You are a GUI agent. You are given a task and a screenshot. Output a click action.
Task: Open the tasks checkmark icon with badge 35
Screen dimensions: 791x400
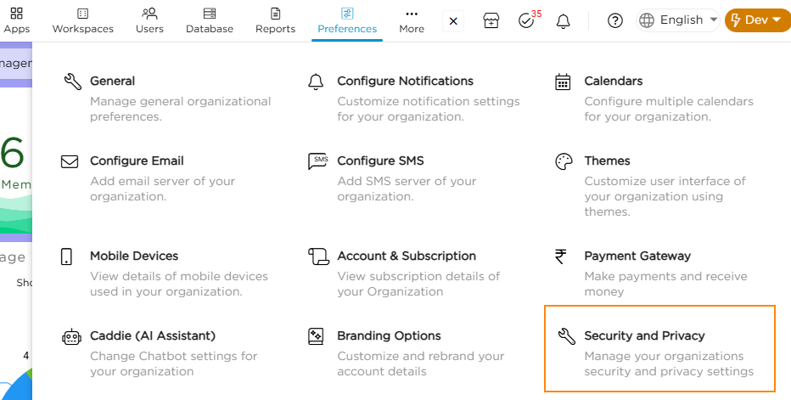[526, 20]
